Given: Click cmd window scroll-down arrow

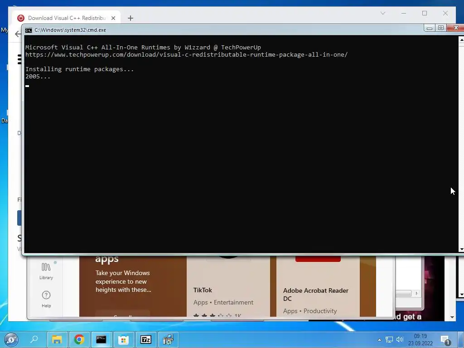Looking at the screenshot, I should pyautogui.click(x=461, y=250).
